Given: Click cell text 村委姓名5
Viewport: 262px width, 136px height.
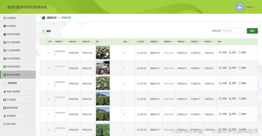Looking at the screenshot, I should pos(209,99).
